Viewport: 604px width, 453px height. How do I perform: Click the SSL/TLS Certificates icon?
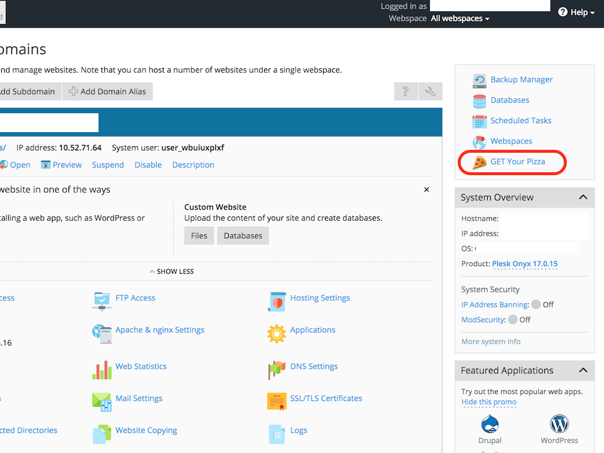point(277,400)
